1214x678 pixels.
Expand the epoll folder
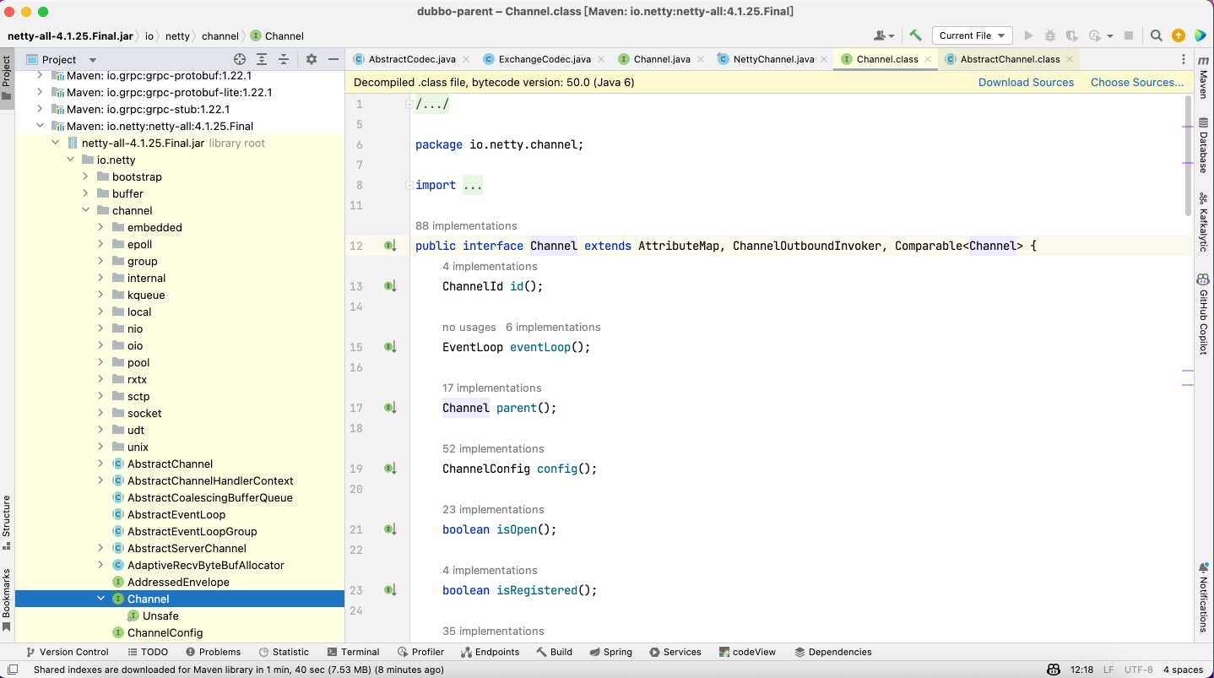click(101, 244)
